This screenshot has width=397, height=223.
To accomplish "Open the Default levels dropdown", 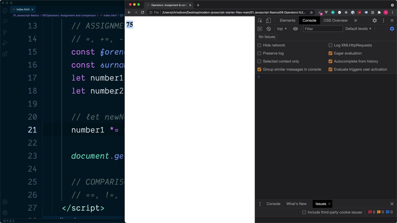I will pos(358,29).
